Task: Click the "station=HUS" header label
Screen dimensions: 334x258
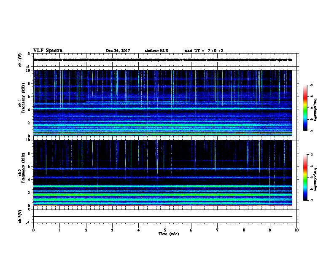Action: click(x=156, y=51)
